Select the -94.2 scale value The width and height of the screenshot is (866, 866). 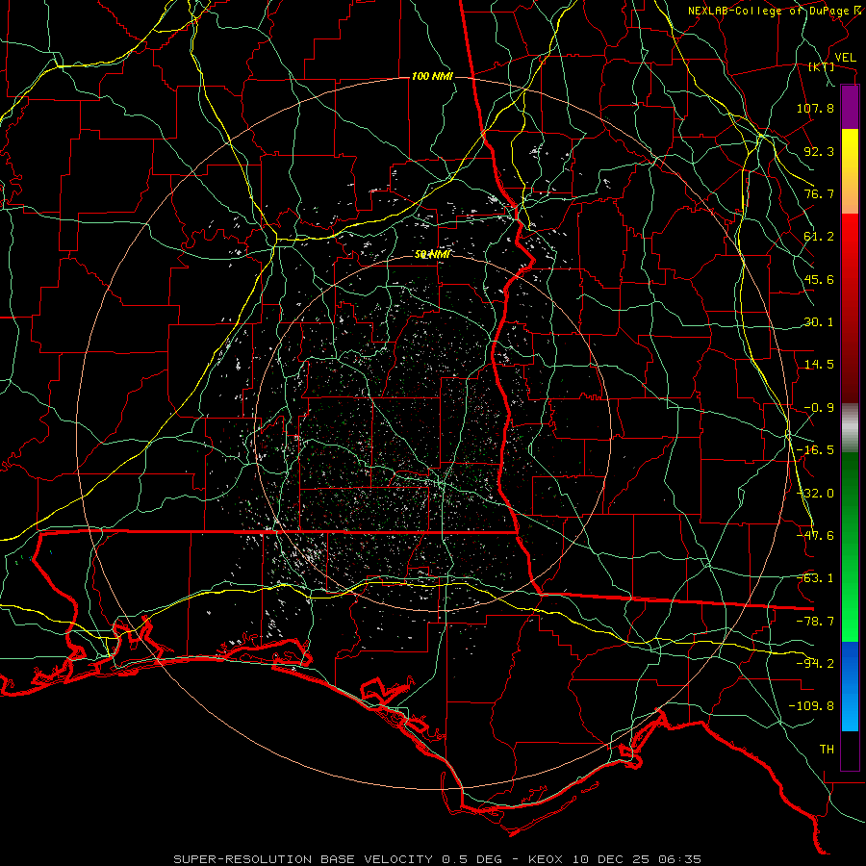[x=815, y=664]
